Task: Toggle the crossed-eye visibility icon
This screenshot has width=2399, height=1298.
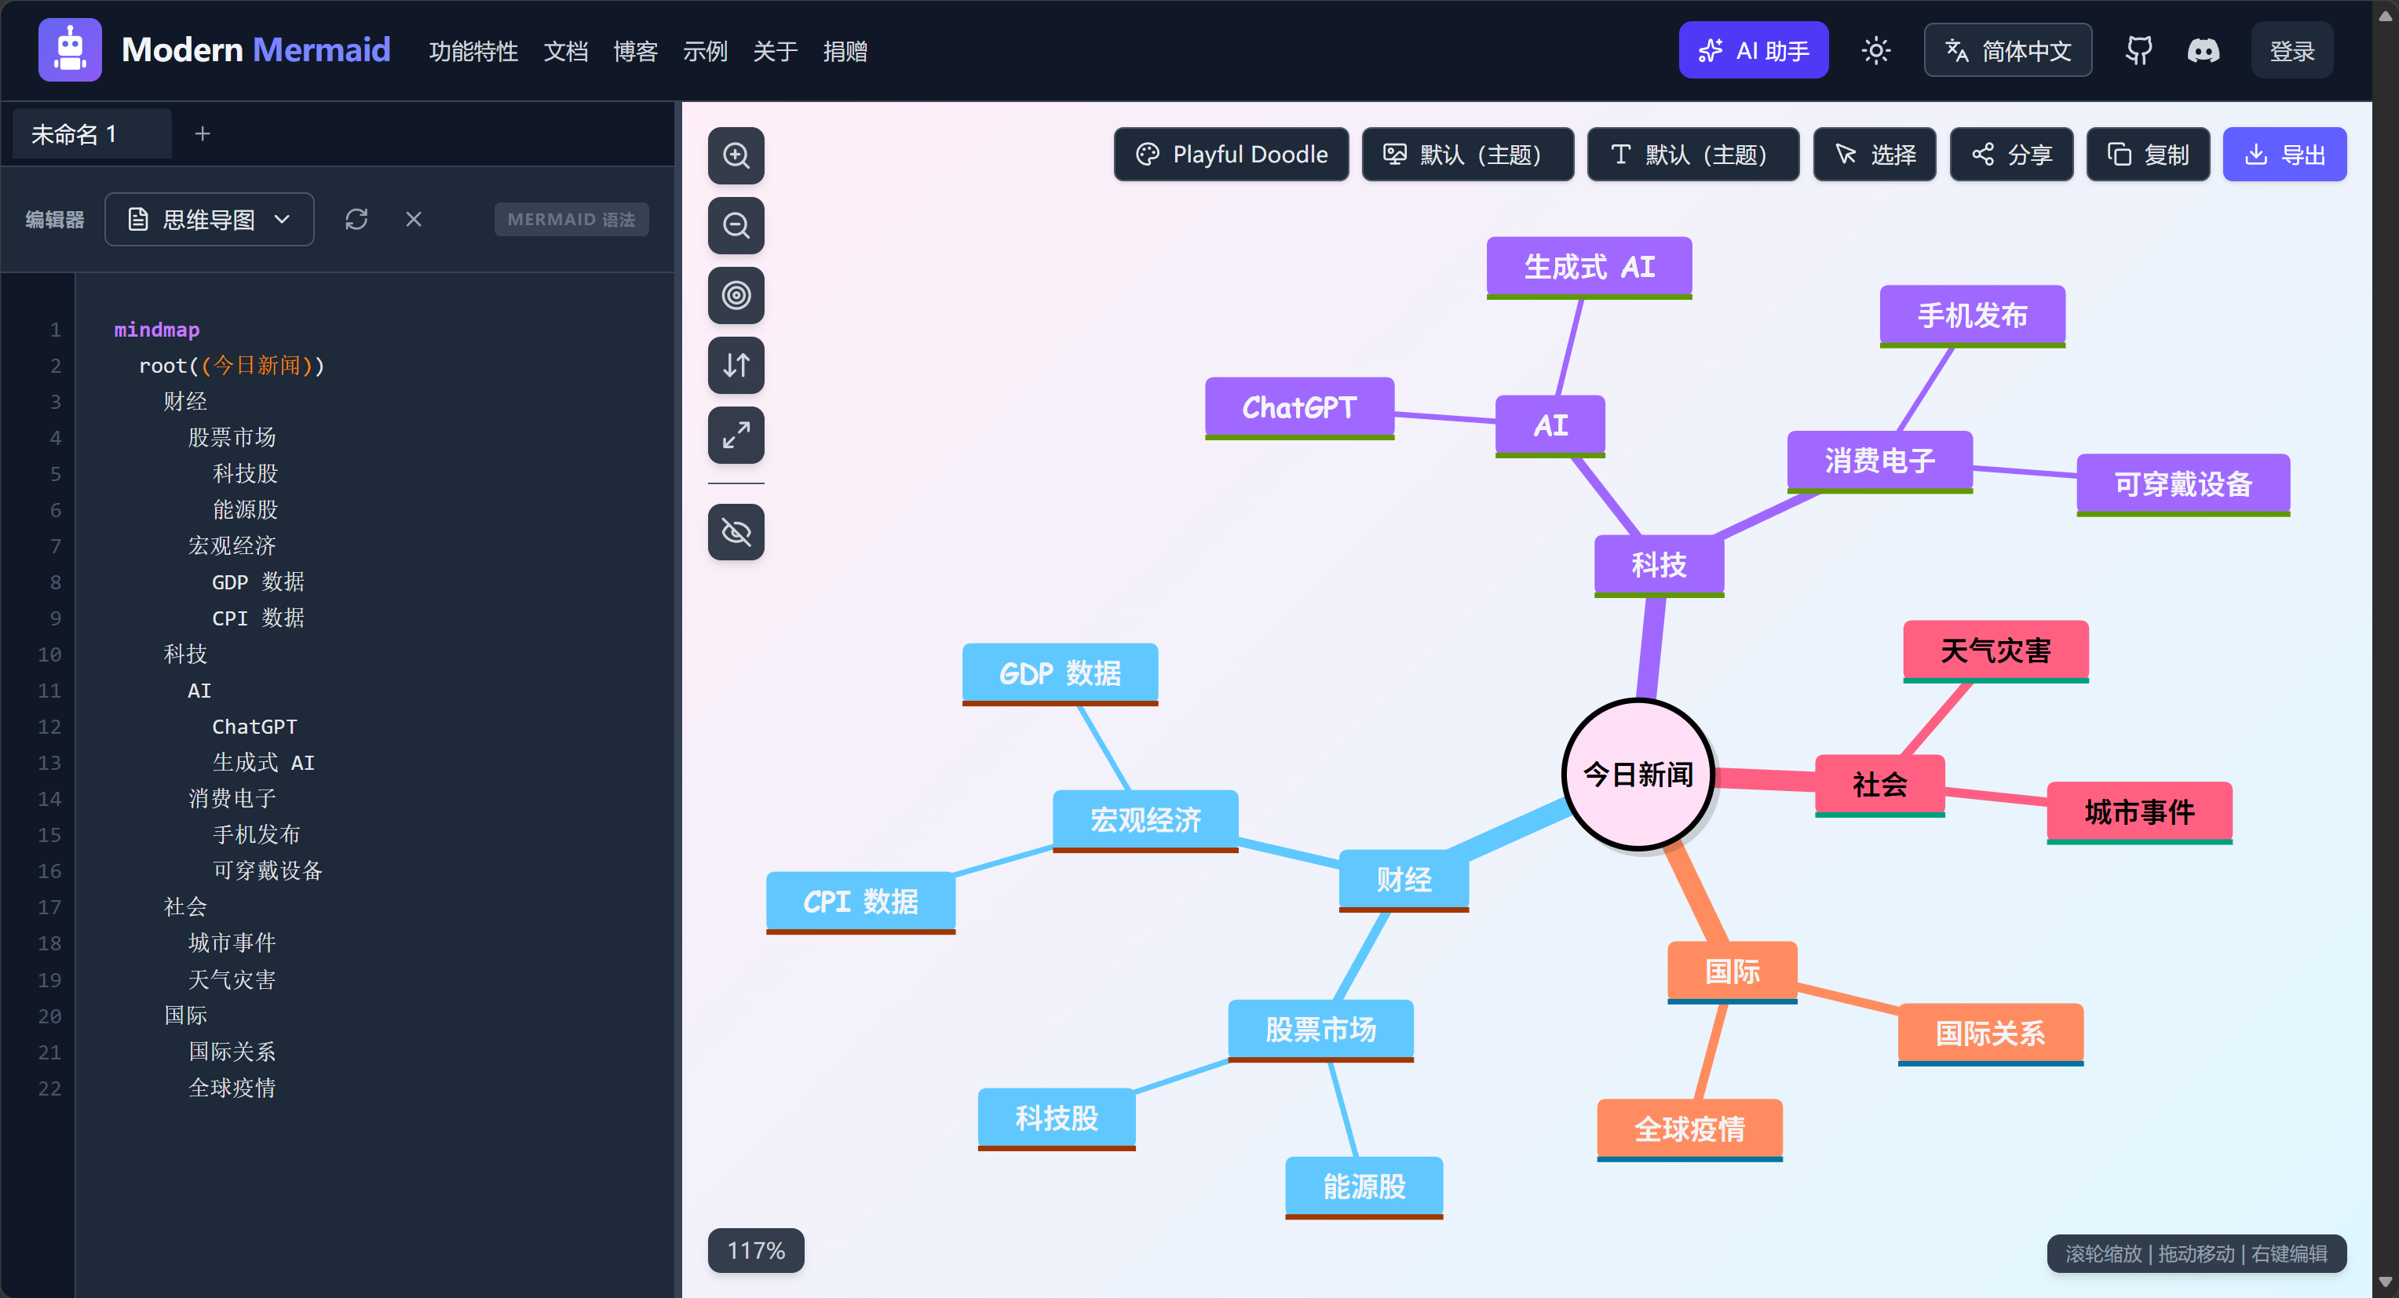Action: 736,533
